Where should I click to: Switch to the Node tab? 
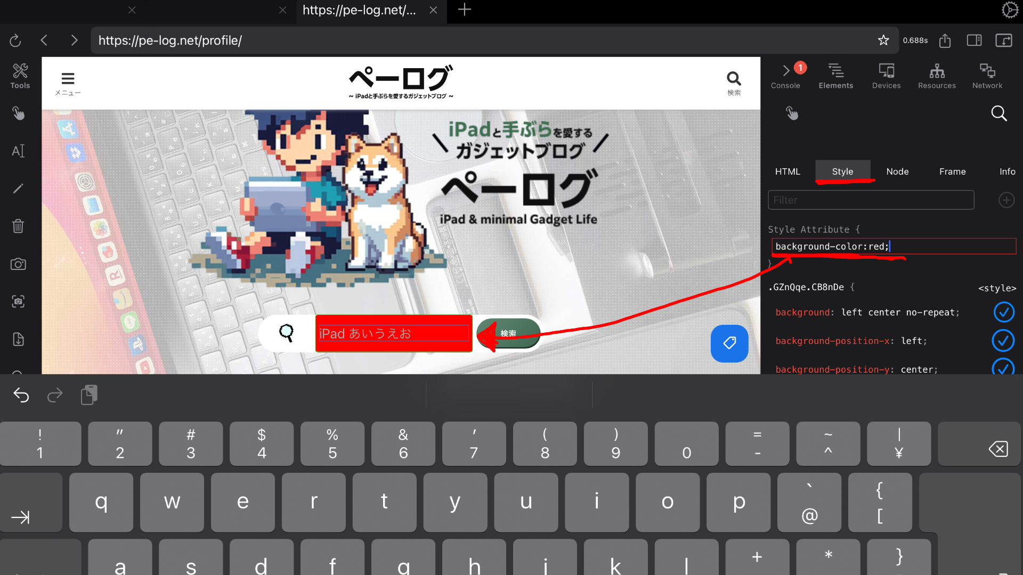(897, 171)
